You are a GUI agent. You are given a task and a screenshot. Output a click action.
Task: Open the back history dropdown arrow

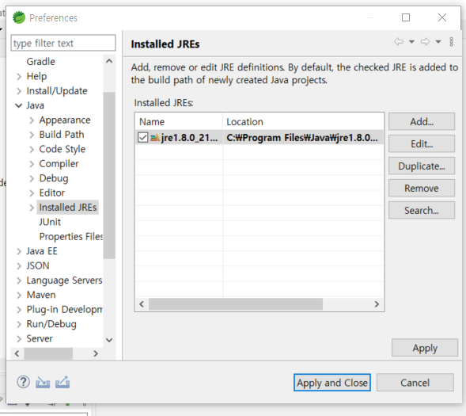coord(411,42)
